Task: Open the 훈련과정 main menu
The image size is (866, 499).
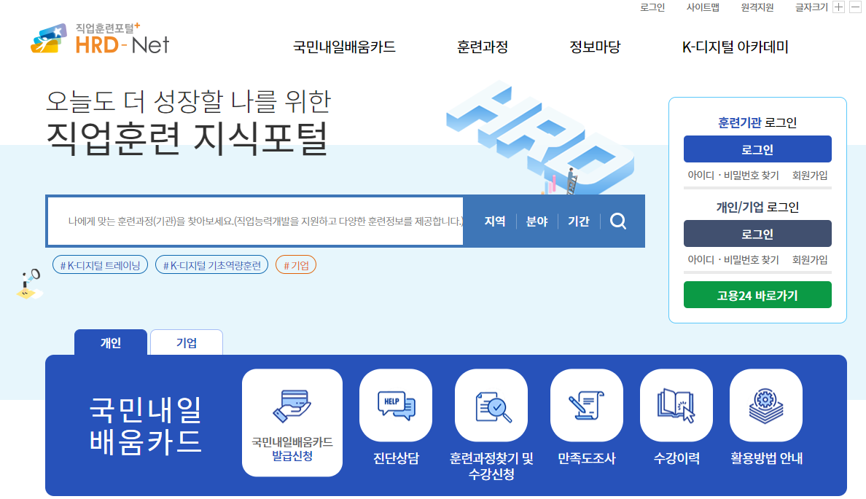Action: tap(482, 47)
